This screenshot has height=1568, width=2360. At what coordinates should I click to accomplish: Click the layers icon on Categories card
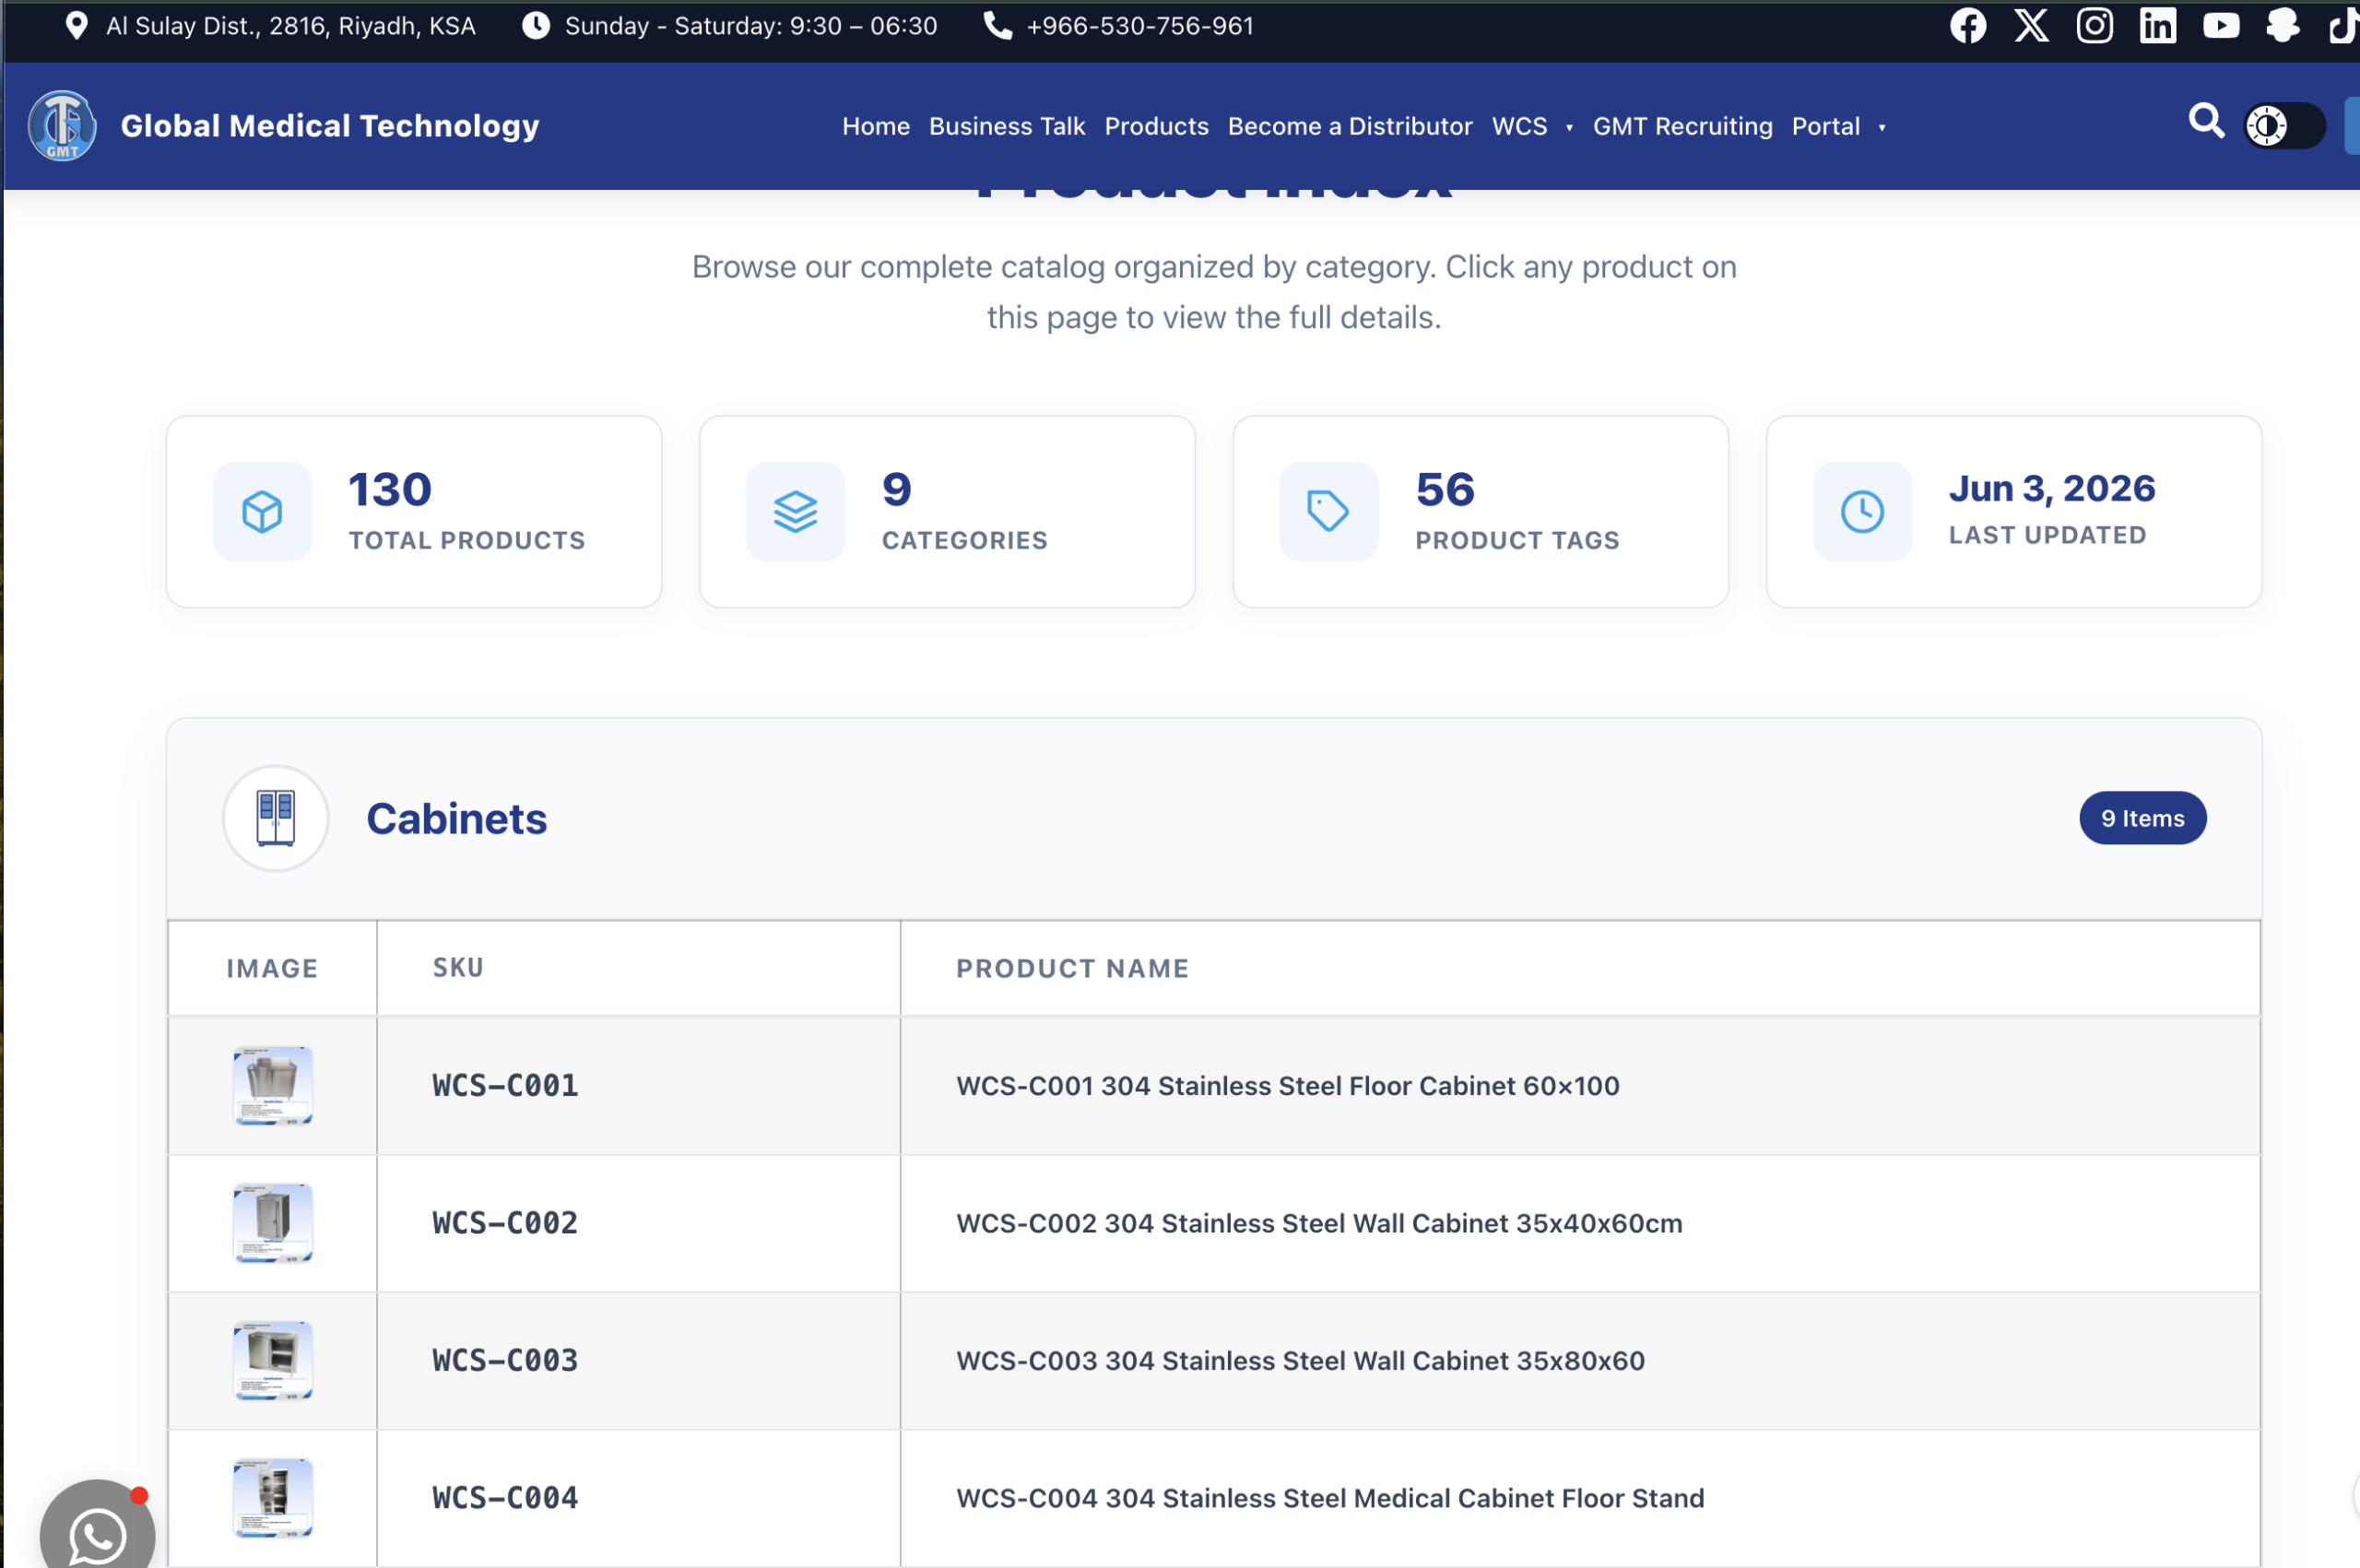tap(795, 512)
